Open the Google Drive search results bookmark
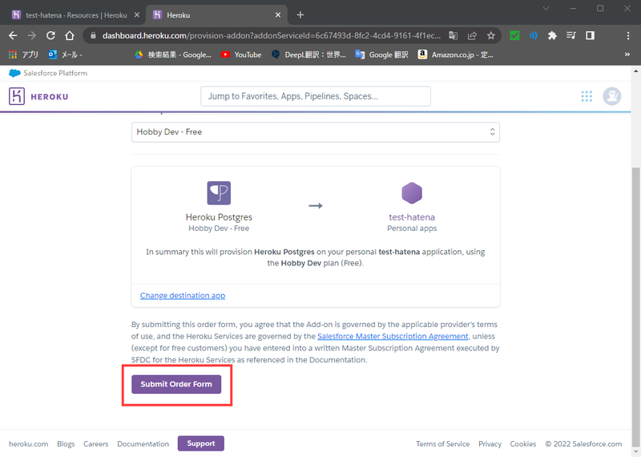The width and height of the screenshot is (641, 457). tap(173, 55)
